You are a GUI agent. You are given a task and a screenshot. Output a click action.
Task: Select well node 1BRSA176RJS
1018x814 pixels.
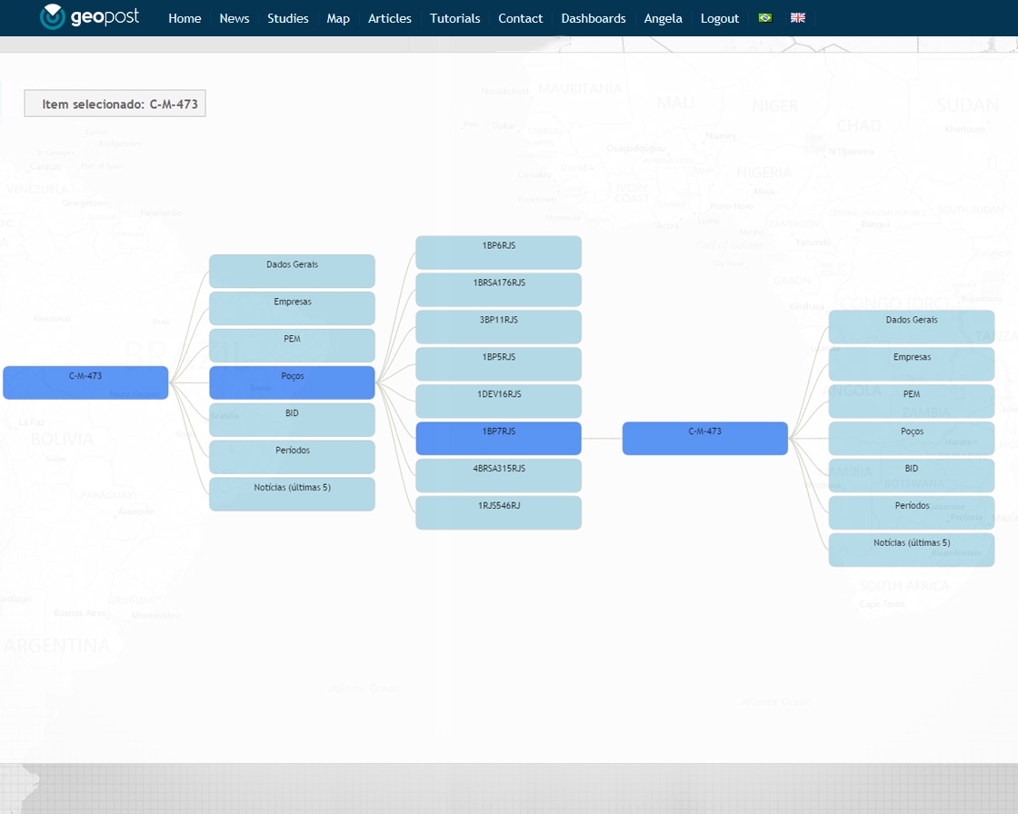(499, 290)
